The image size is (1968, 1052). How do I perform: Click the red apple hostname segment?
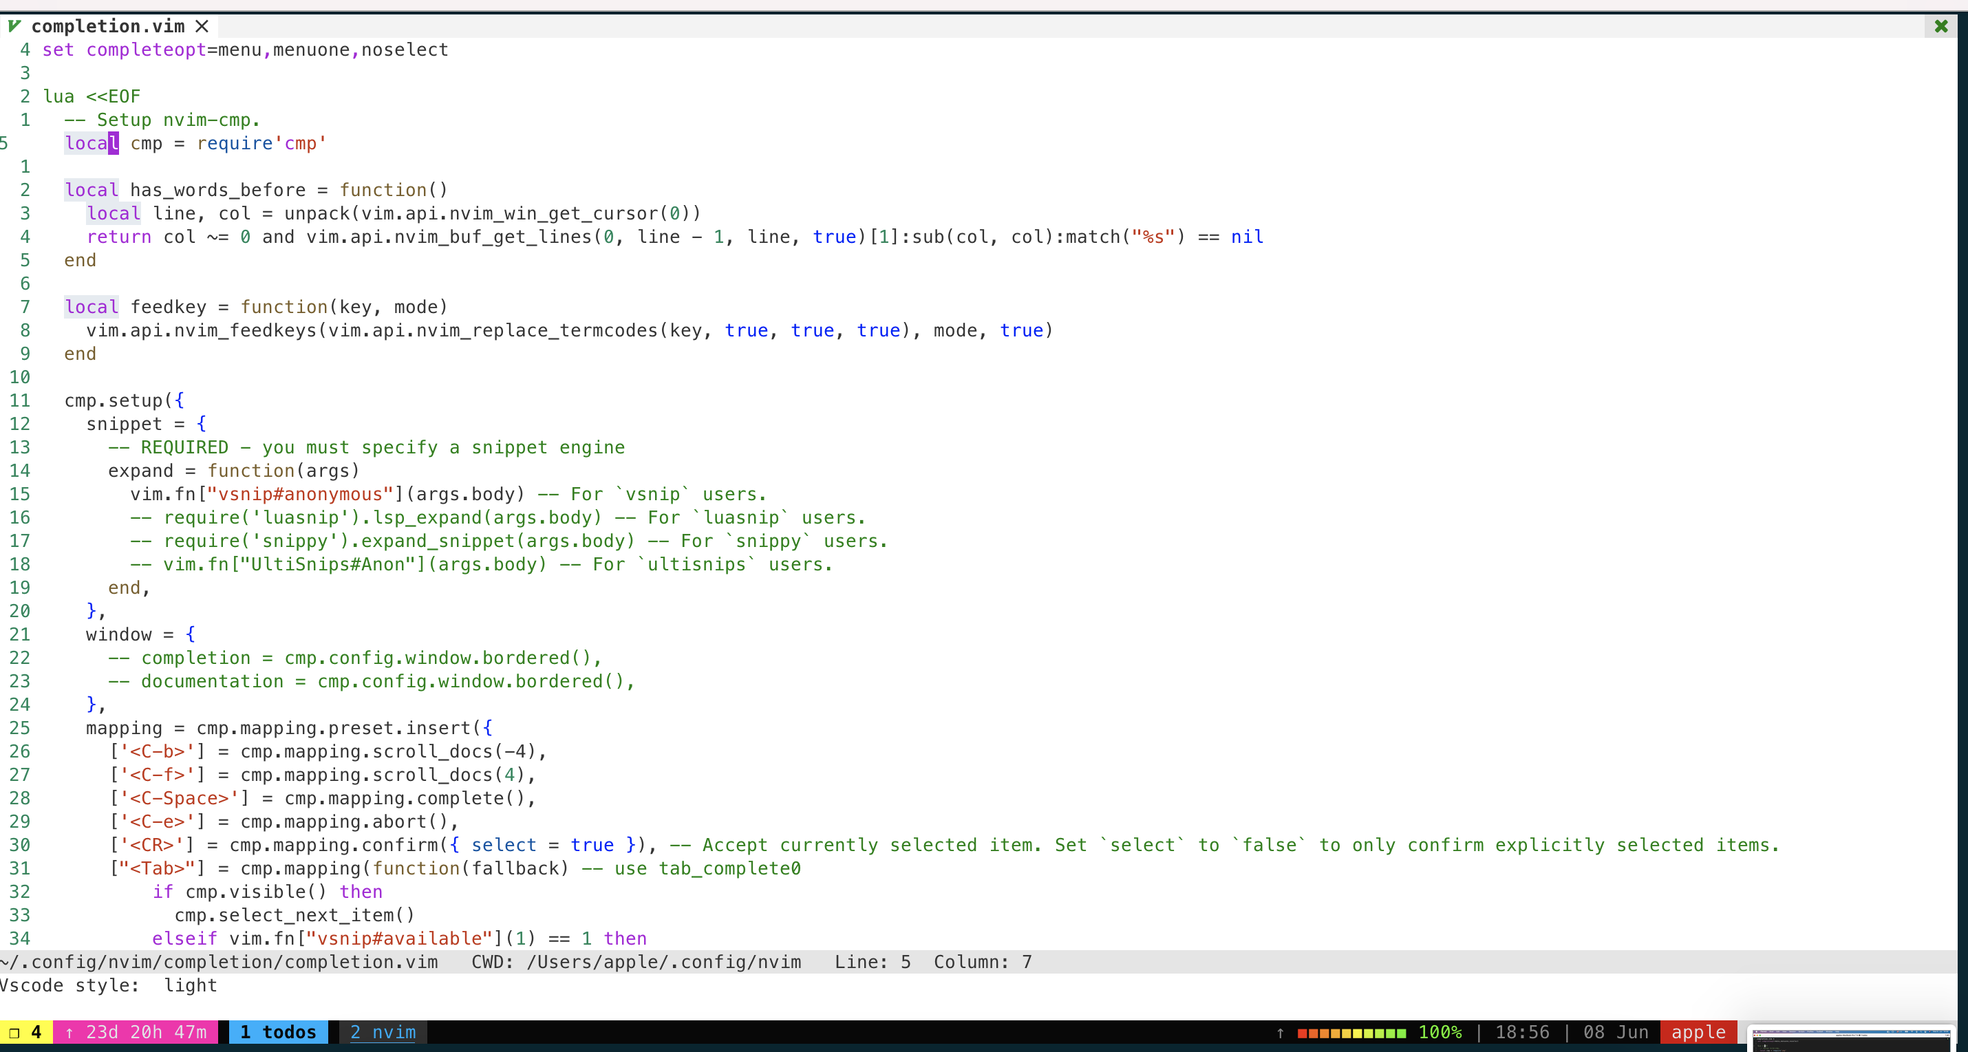coord(1698,1032)
